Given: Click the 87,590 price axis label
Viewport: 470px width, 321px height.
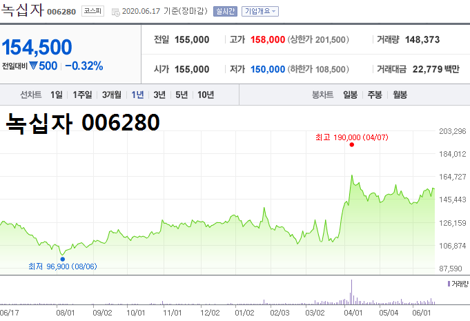Looking at the screenshot, I should click(451, 269).
